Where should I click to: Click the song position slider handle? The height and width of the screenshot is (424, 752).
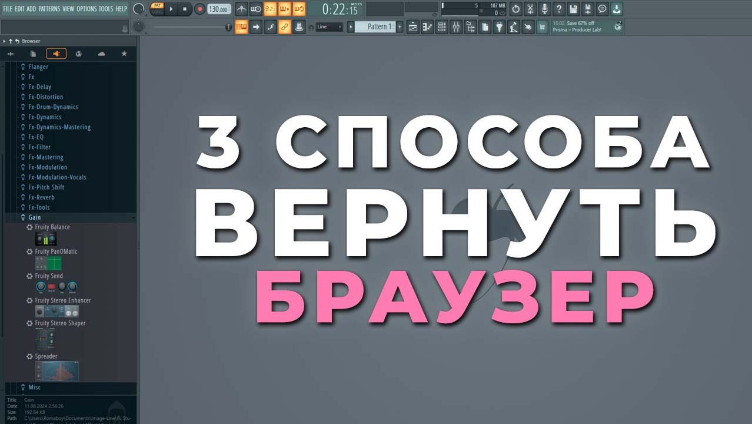pos(228,27)
